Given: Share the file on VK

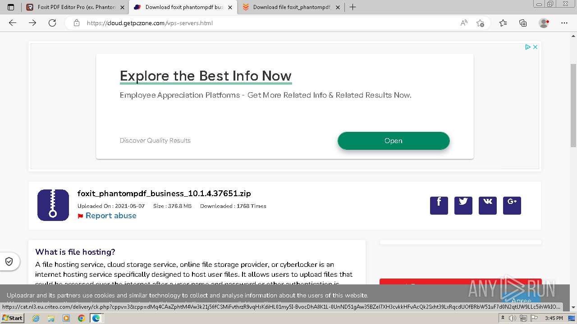Looking at the screenshot, I should tap(488, 206).
